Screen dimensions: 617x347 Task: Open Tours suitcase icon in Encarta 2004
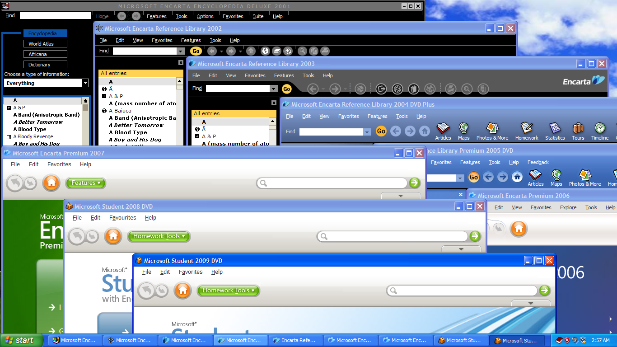[578, 131]
